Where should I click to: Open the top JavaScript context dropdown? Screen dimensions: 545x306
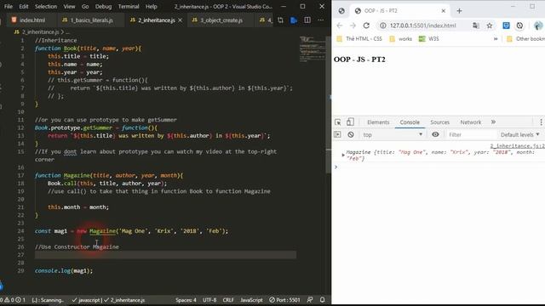393,134
